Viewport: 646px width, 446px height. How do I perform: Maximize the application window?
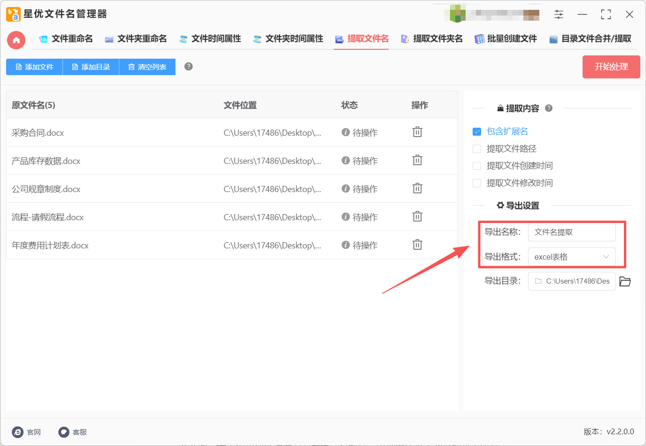(606, 15)
